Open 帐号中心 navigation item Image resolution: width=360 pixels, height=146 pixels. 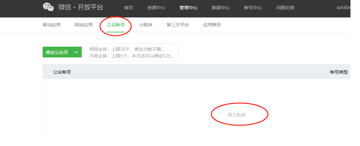(253, 8)
